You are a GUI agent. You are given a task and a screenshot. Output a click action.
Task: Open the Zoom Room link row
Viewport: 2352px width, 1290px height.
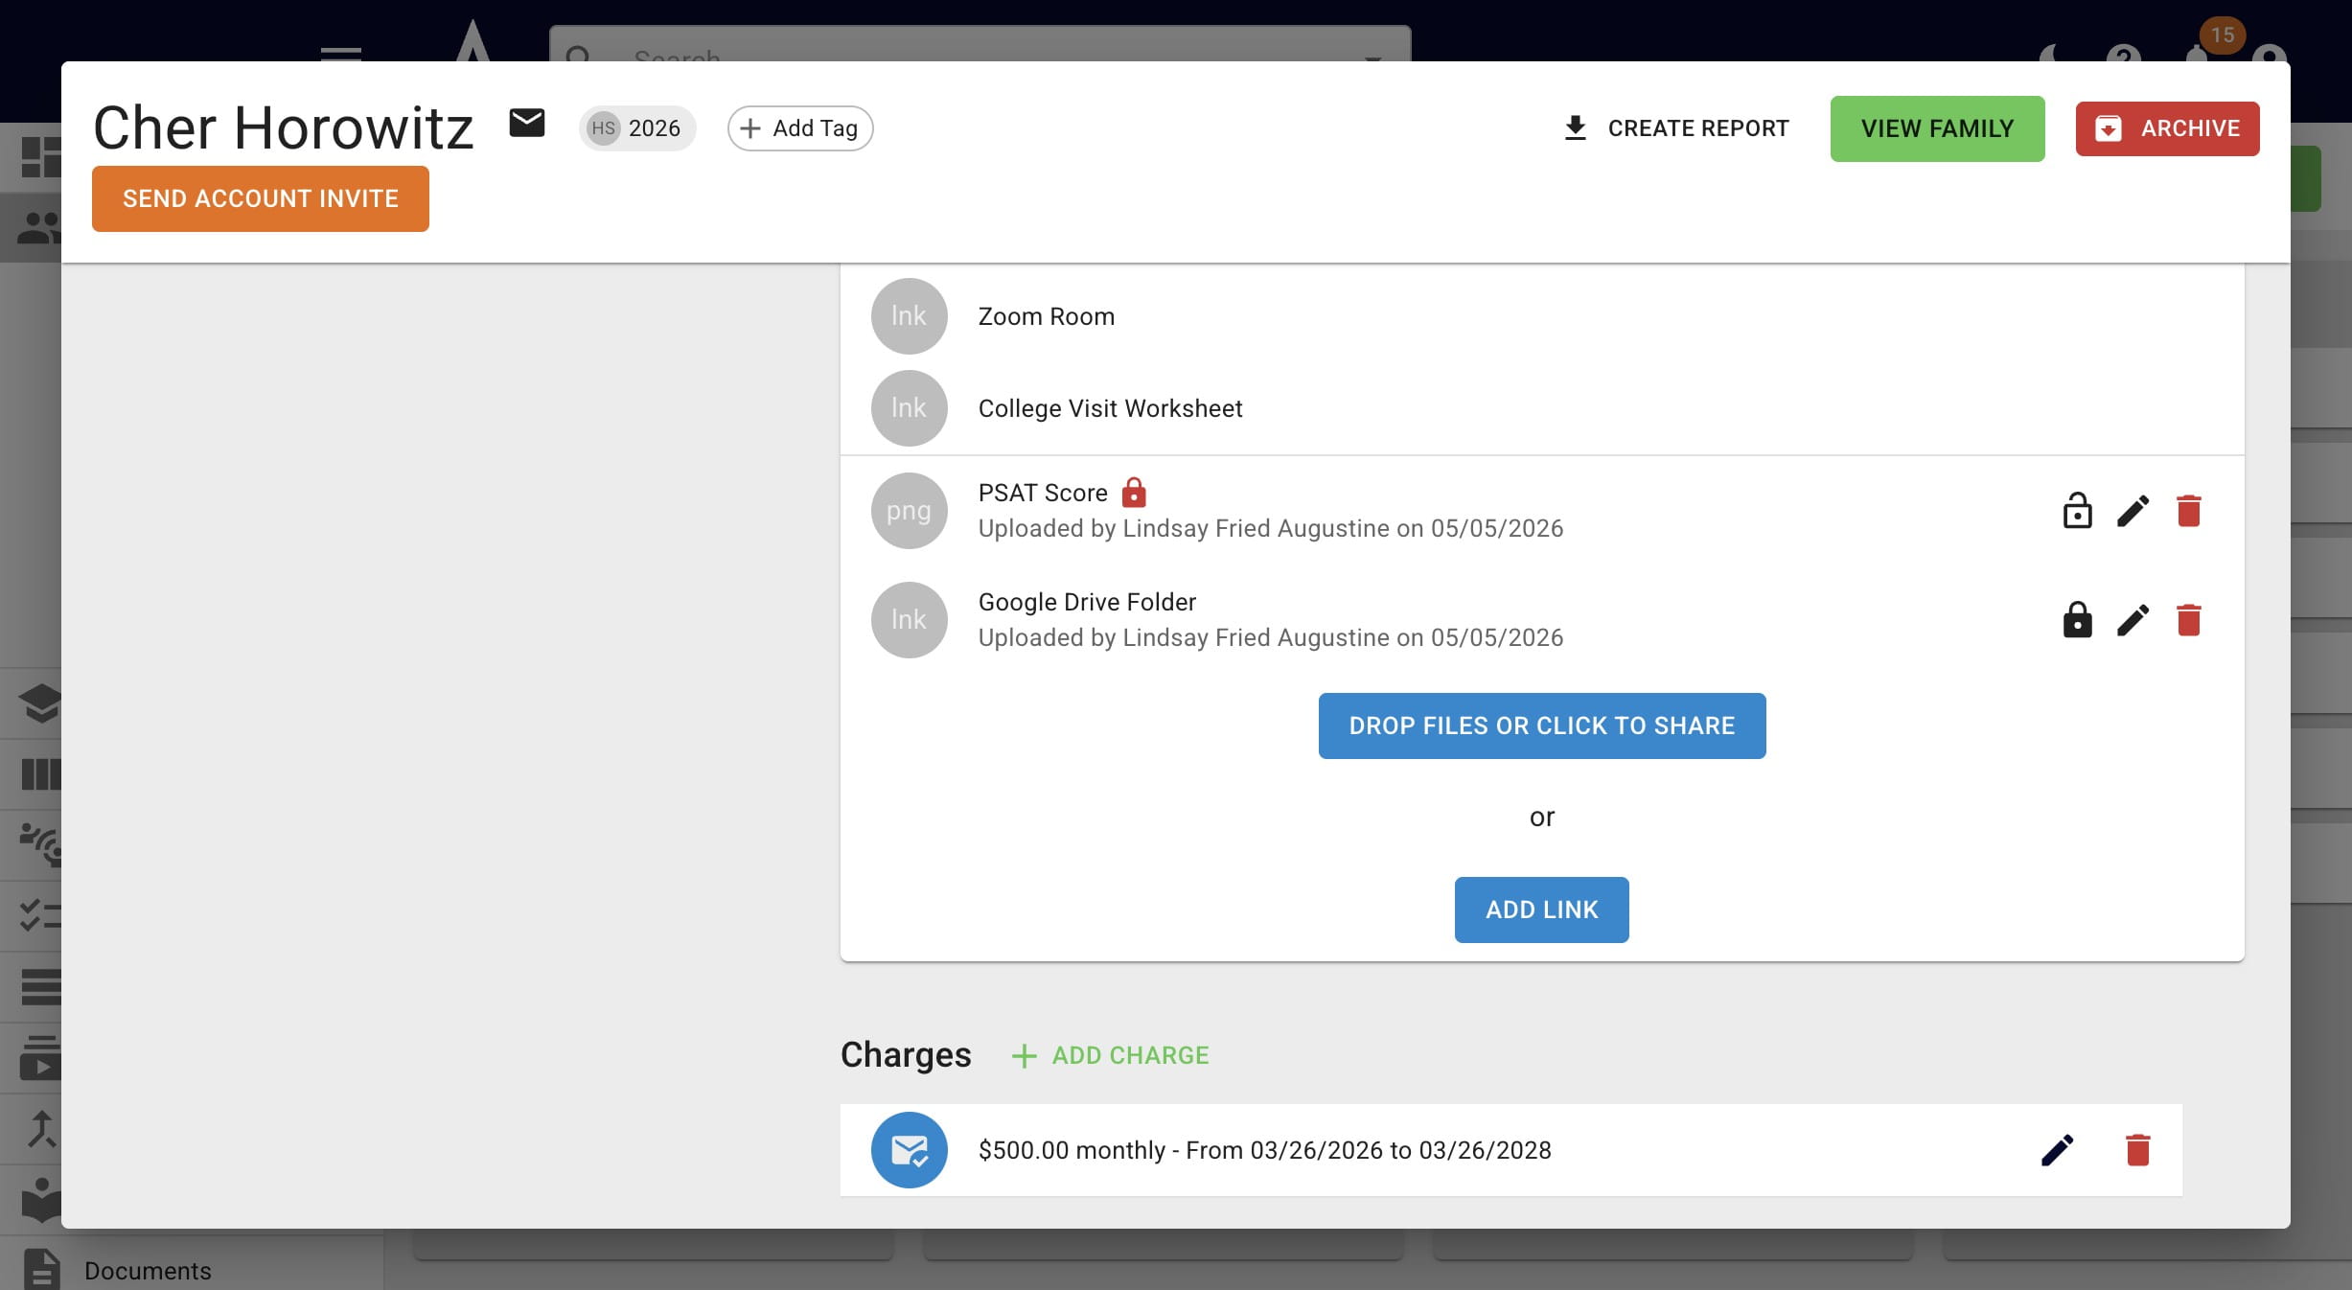click(1541, 316)
